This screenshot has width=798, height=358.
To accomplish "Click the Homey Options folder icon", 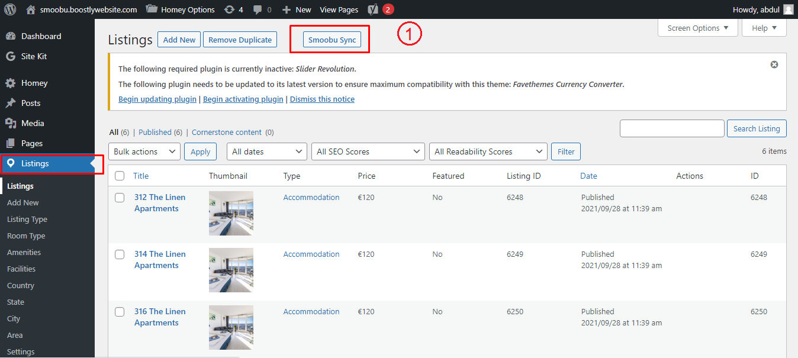I will 152,9.
